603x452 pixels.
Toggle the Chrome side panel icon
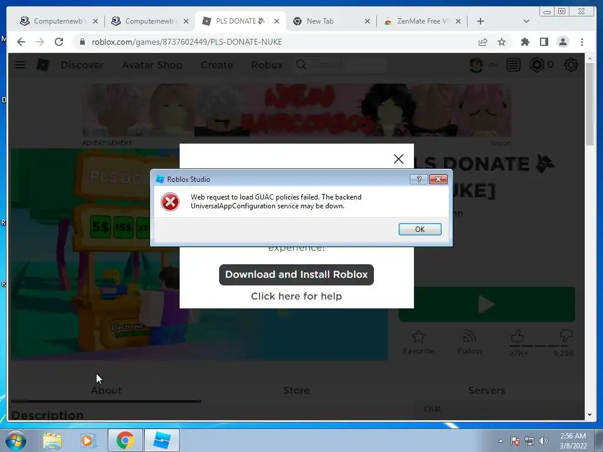pyautogui.click(x=544, y=42)
